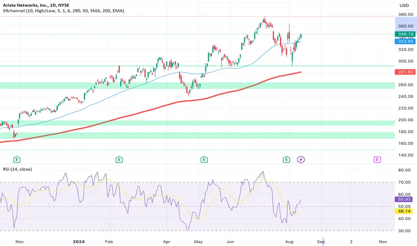This screenshot has width=417, height=246.
Task: Click the 380.00 price axis label
Action: point(405,14)
